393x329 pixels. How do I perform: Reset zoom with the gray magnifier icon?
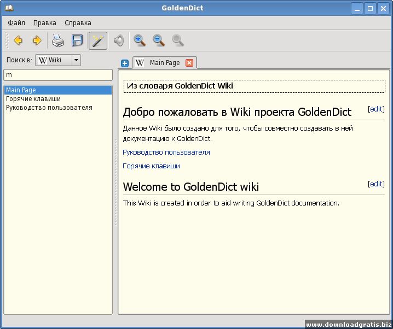click(x=178, y=40)
